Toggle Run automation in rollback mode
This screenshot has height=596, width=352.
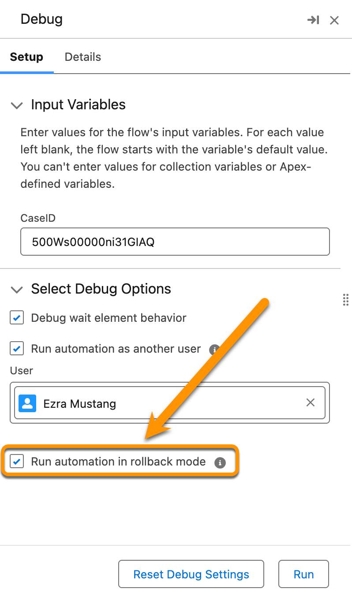[x=16, y=462]
